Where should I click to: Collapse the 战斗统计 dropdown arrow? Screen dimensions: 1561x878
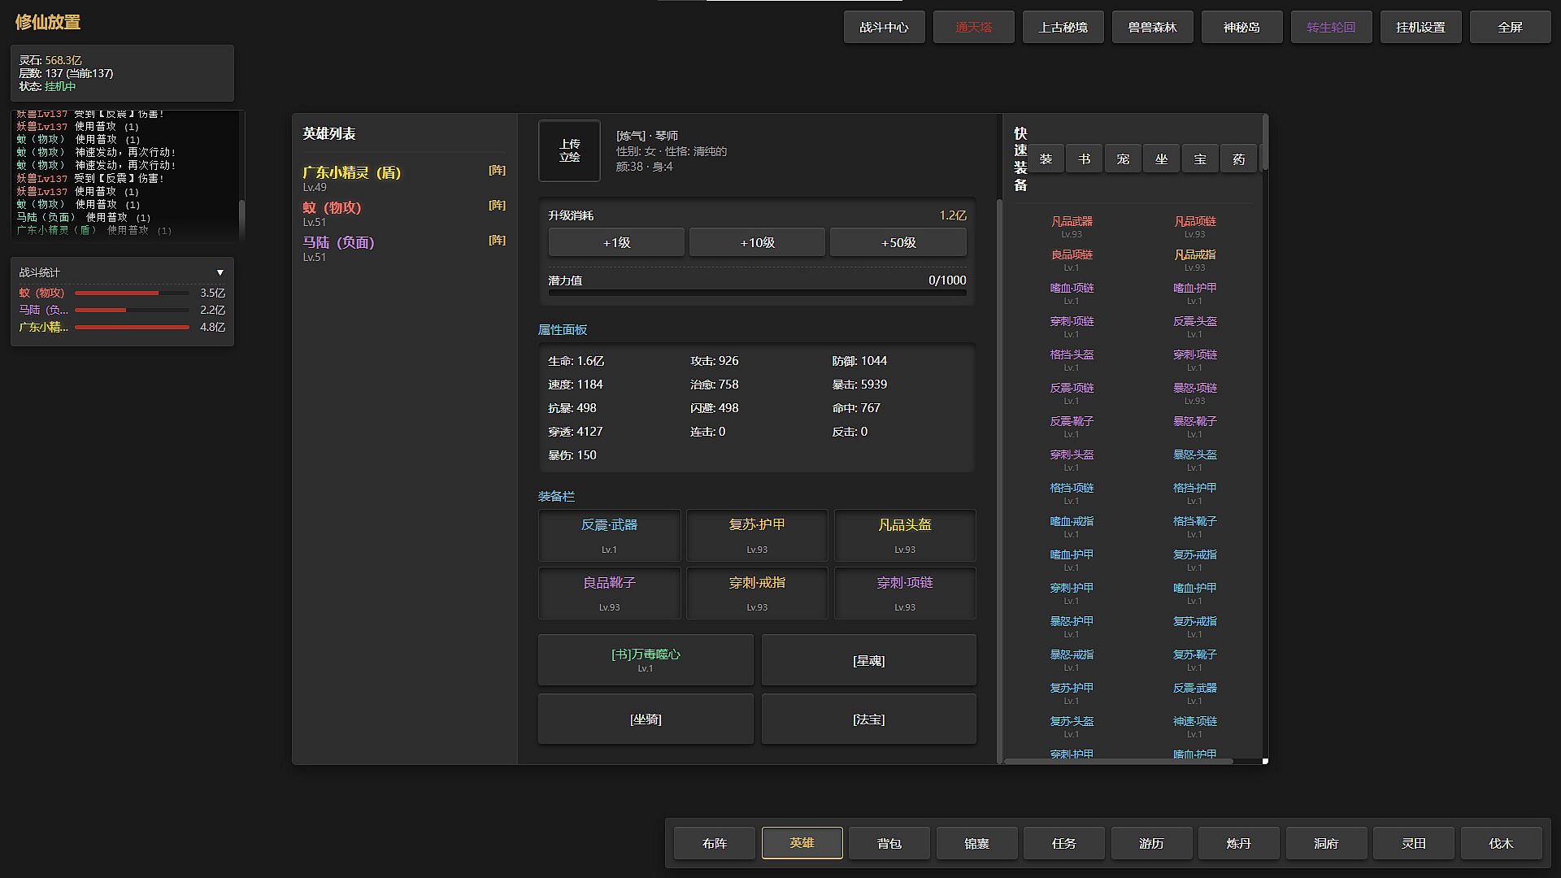click(220, 272)
